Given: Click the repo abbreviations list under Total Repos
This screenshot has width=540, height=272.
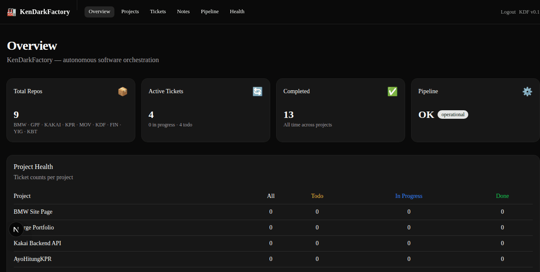Looking at the screenshot, I should tap(67, 128).
